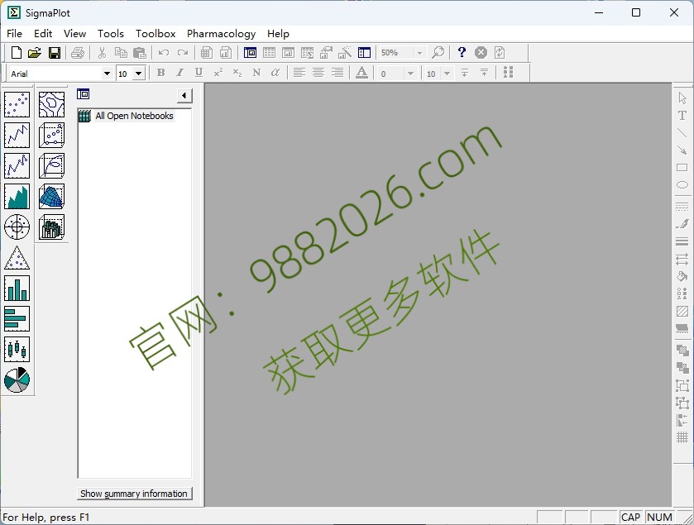694x525 pixels.
Task: Select the Ternary Plot triangle icon
Action: [x=17, y=257]
